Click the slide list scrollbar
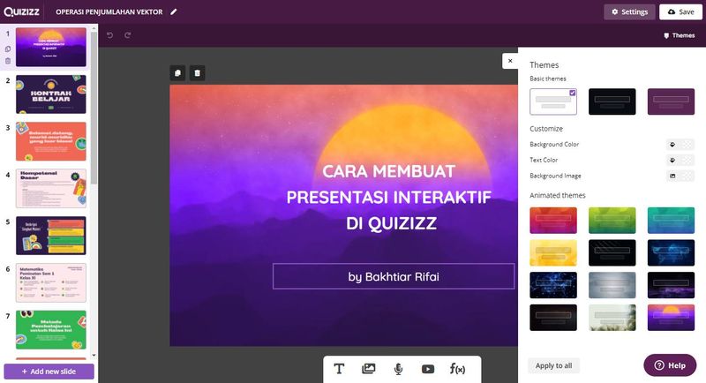The image size is (706, 383). point(94,108)
